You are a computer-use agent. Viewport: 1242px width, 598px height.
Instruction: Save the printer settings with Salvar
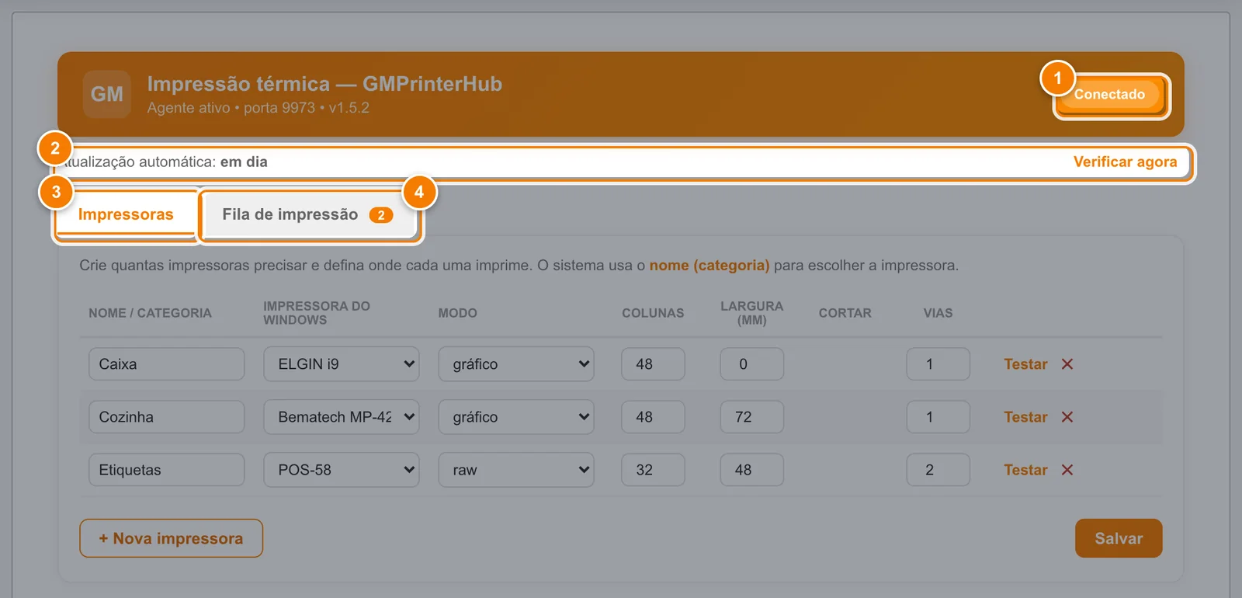click(x=1119, y=538)
